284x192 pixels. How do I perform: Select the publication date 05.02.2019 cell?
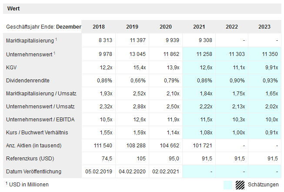99,172
